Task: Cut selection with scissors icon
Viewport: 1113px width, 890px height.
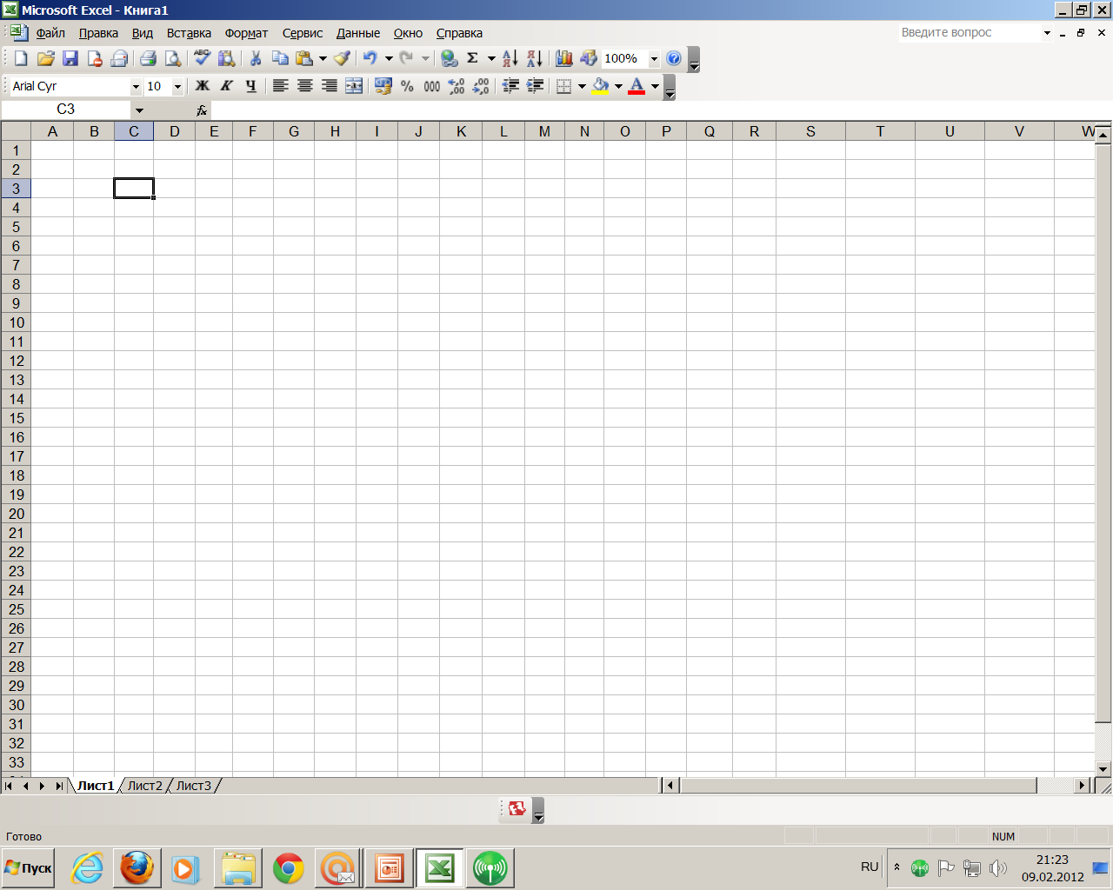Action: click(x=256, y=58)
